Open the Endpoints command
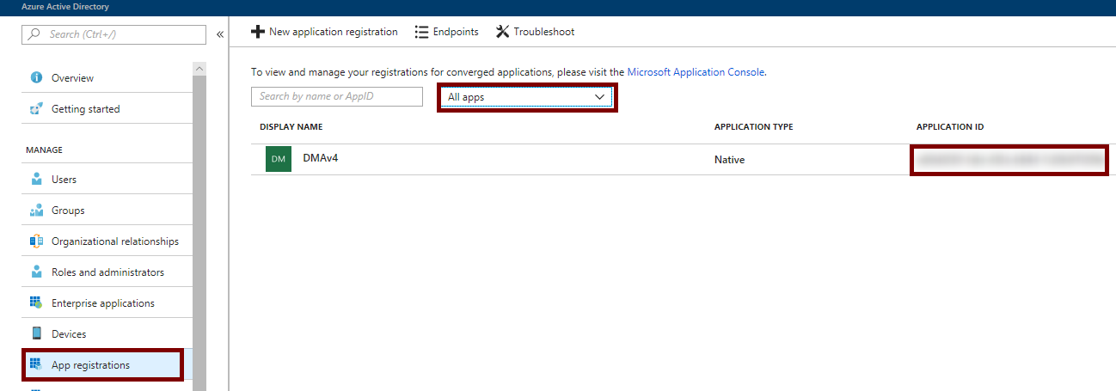 [446, 32]
